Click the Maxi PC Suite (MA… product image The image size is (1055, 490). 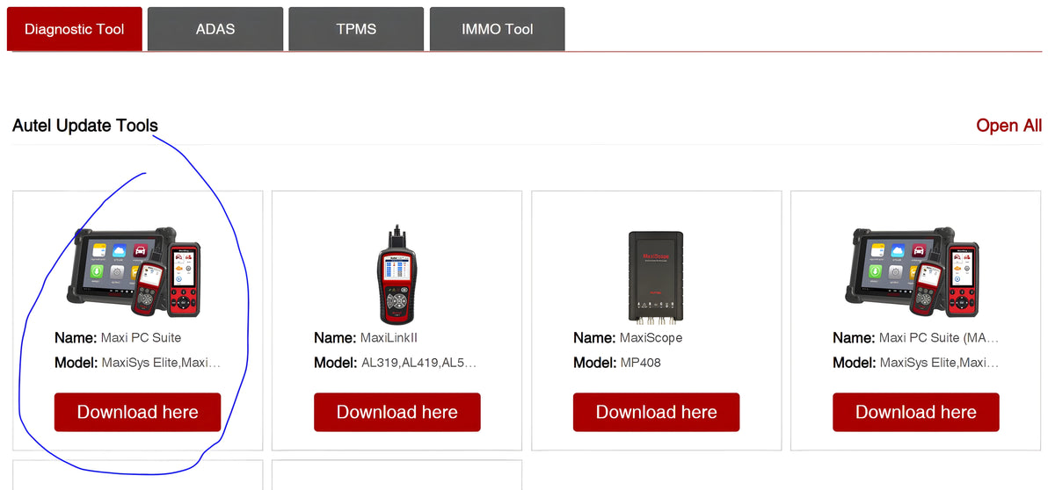[x=914, y=271]
